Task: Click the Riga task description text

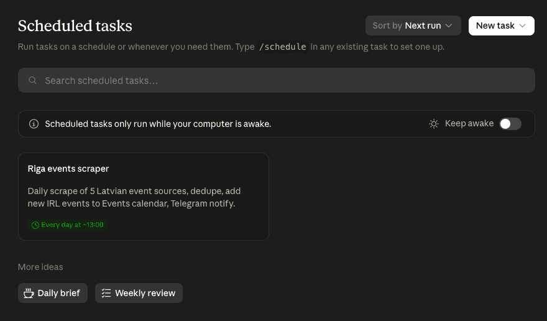Action: [x=134, y=197]
